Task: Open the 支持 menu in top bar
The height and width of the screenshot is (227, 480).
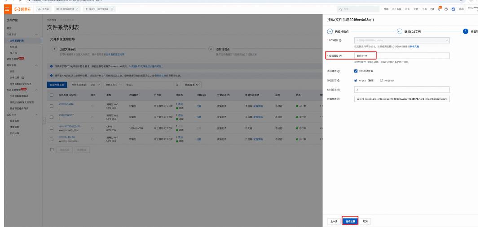Action: coord(416,9)
